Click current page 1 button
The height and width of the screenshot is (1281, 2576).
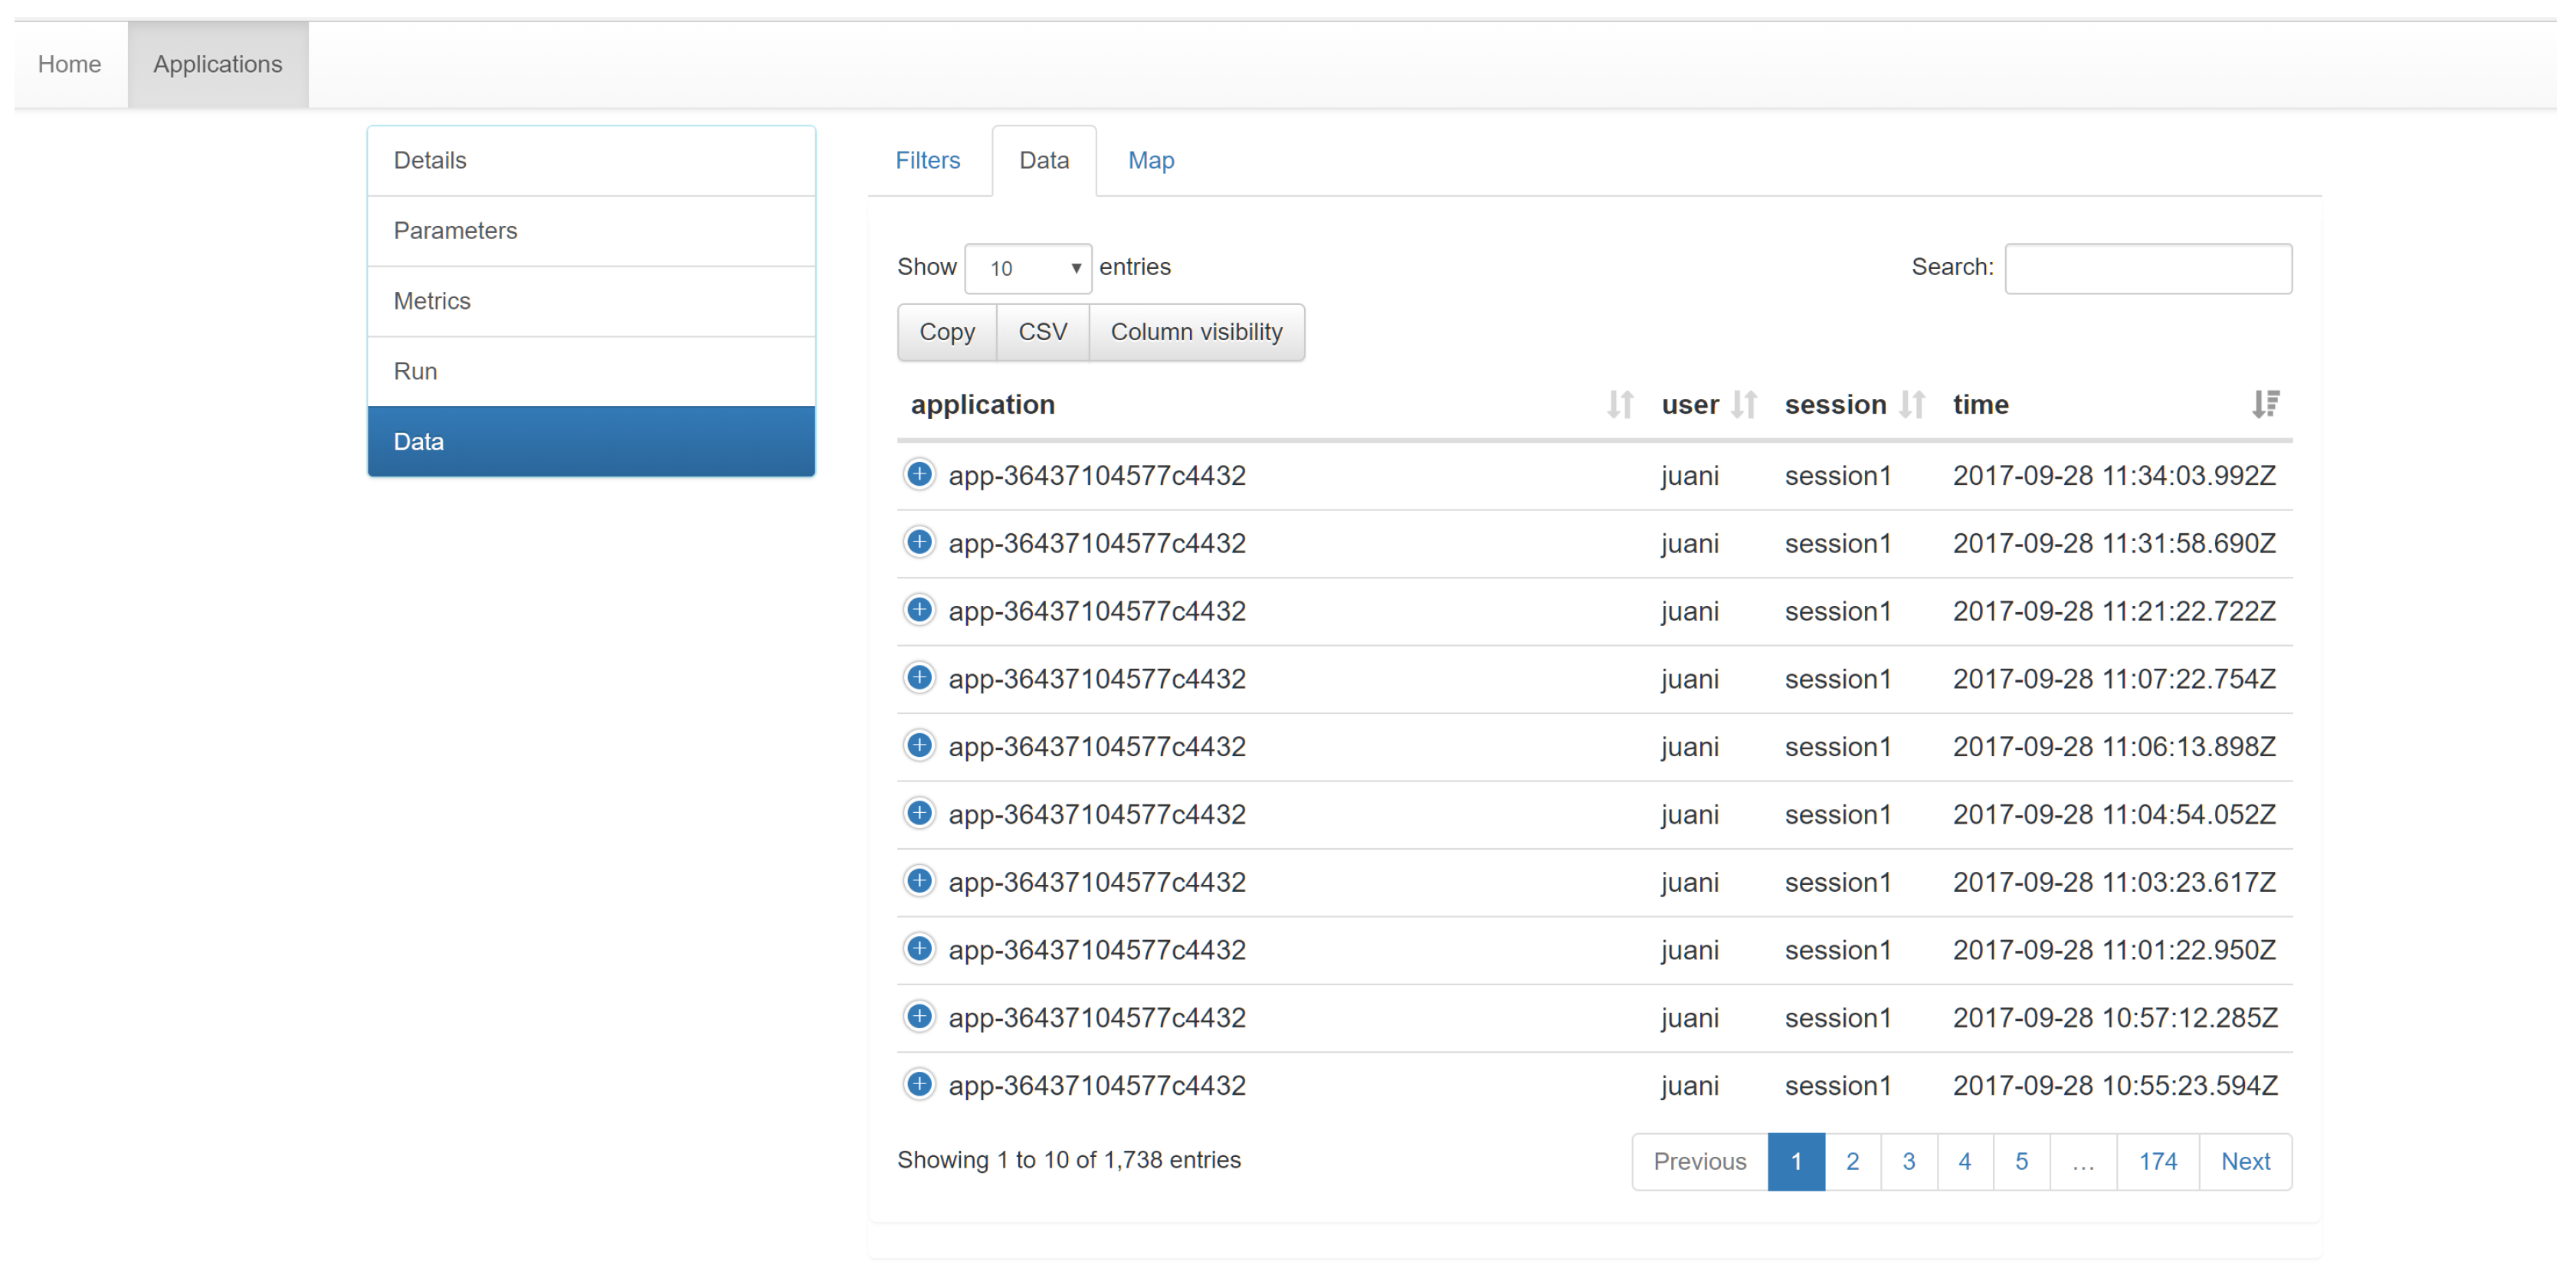[x=1796, y=1161]
